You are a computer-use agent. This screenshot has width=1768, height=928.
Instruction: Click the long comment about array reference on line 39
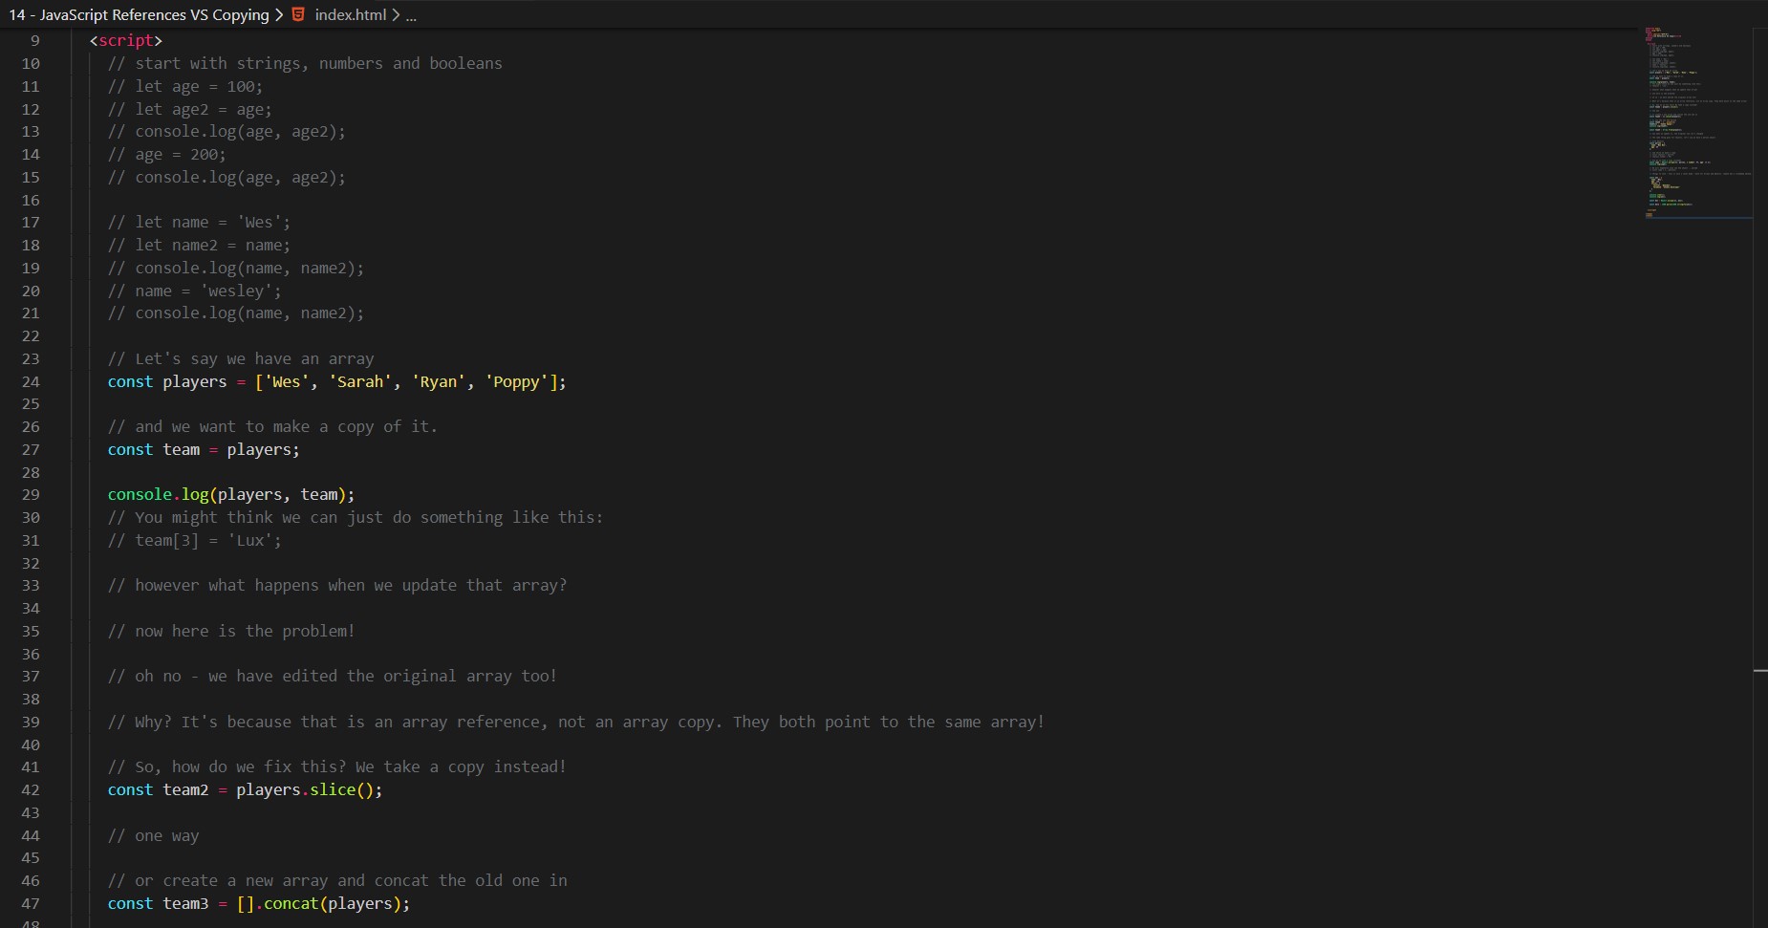[x=576, y=722]
